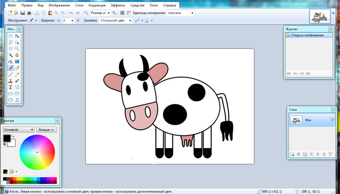Image resolution: width=340 pixels, height=194 pixels.
Task: Select the Zoom magnifier tool in toolbox
Action: click(17, 49)
